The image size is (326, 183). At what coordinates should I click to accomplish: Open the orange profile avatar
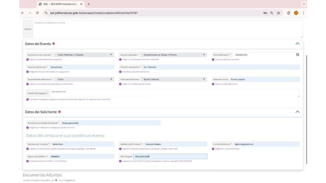tap(296, 13)
